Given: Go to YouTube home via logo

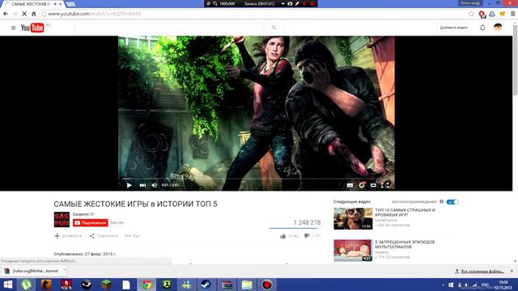Looking at the screenshot, I should (x=32, y=27).
